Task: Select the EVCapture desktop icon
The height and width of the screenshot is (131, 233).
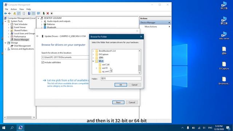Action: pyautogui.click(x=224, y=65)
